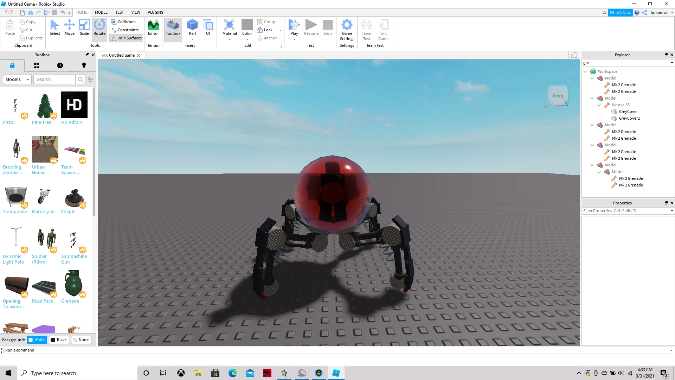Select the Black background option

(59, 340)
